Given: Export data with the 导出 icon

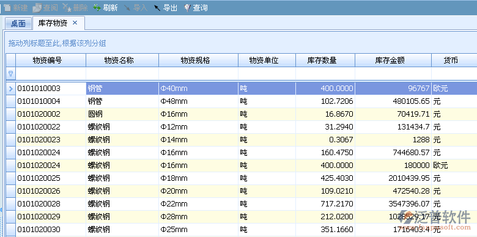Looking at the screenshot, I should pyautogui.click(x=157, y=7).
